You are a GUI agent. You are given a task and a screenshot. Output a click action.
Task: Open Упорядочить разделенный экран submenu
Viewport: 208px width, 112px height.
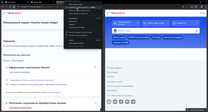point(83,7)
